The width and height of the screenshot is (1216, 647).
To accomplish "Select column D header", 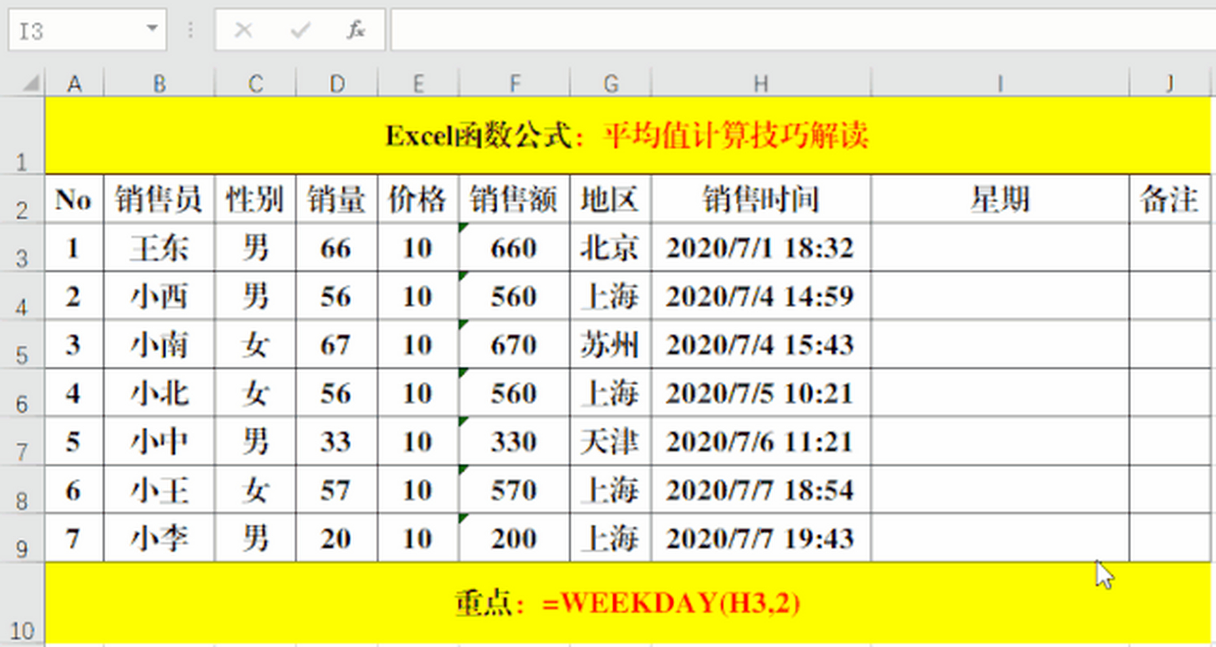I will [x=337, y=83].
